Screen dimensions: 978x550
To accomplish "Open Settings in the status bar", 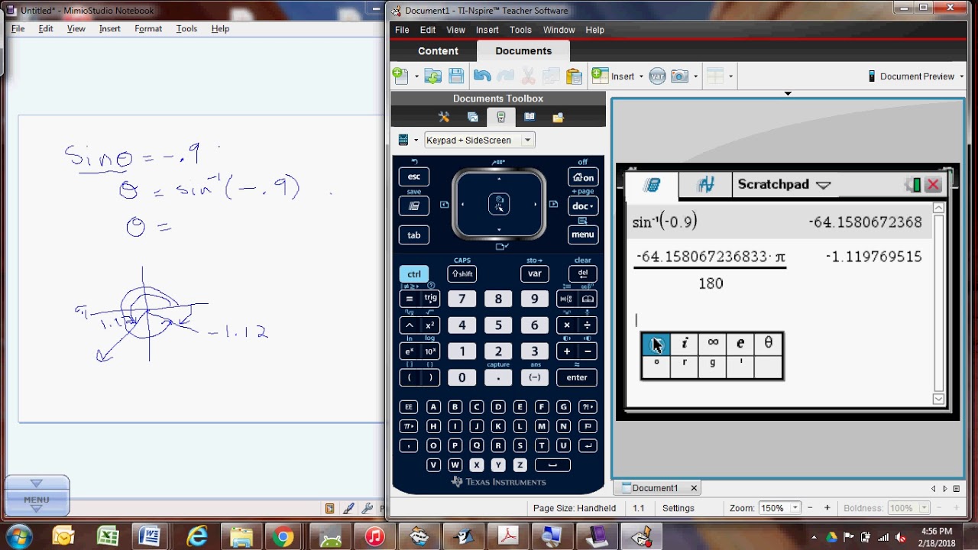I will pyautogui.click(x=678, y=508).
